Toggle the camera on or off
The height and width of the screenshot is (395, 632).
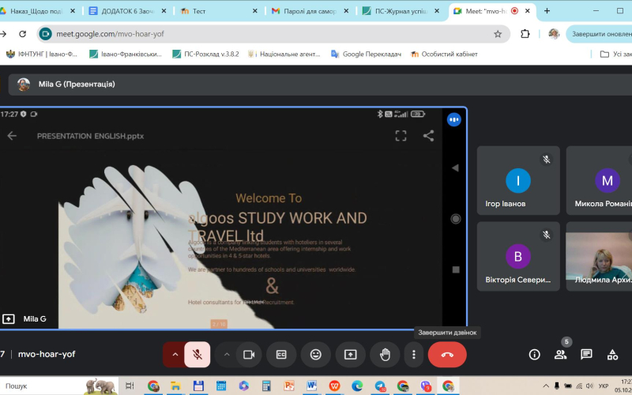click(x=249, y=355)
